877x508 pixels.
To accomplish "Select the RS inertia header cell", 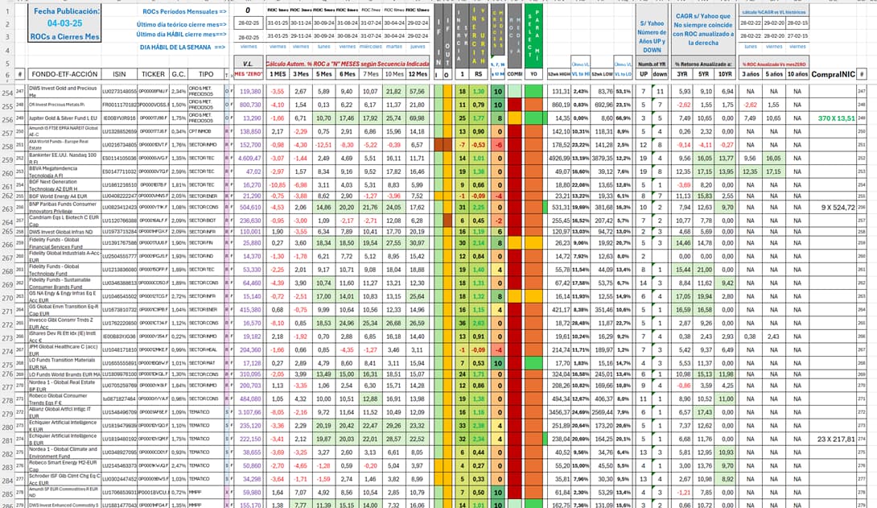I will tap(478, 74).
